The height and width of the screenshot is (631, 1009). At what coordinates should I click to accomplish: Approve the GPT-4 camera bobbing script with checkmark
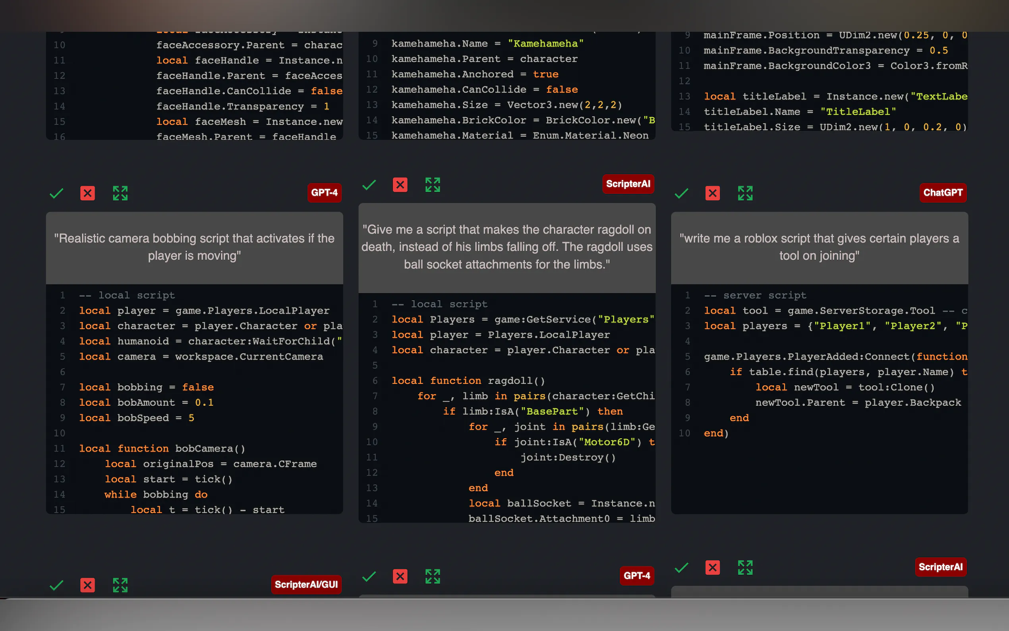click(56, 193)
